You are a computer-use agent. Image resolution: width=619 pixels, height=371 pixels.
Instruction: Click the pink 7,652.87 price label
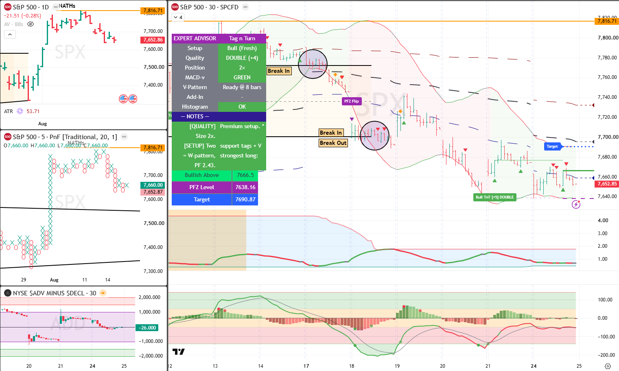coord(153,192)
